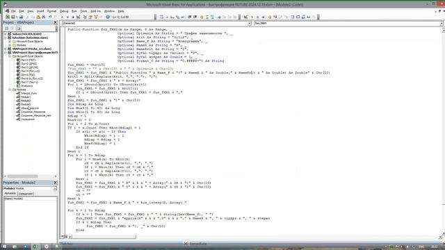
Task: Click the Insert UserForm toolbar icon
Action: (x=13, y=17)
